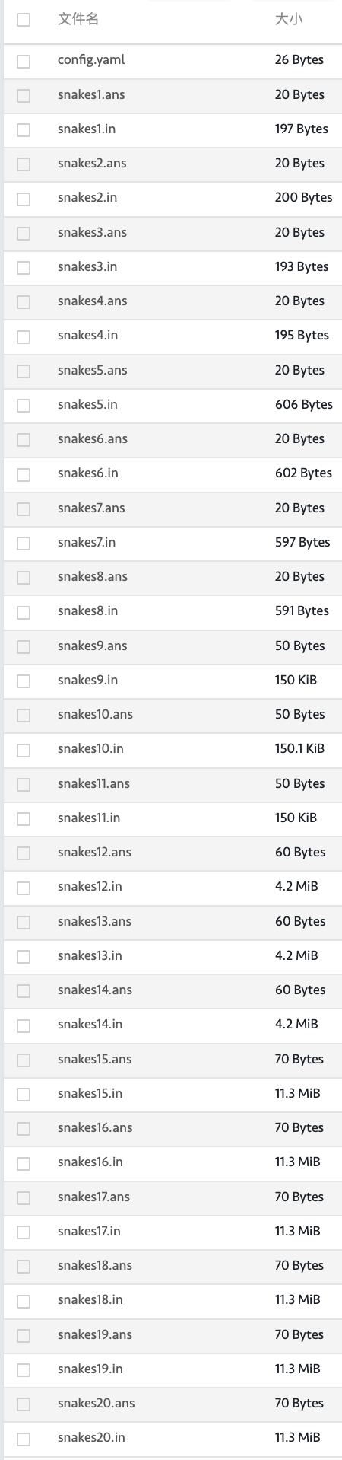Tick the select-all checkbox in the header

click(24, 20)
